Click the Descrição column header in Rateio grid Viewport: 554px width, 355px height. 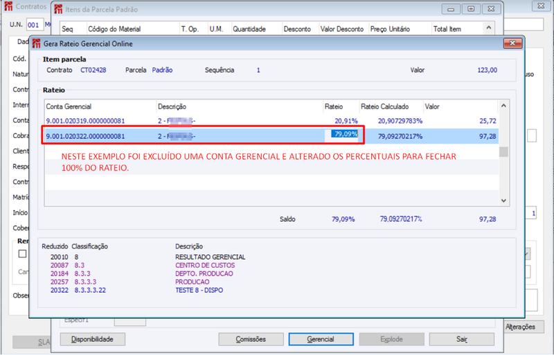240,106
